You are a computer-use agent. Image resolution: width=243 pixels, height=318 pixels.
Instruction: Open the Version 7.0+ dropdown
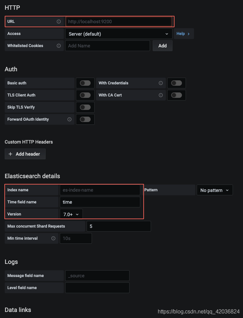71,214
